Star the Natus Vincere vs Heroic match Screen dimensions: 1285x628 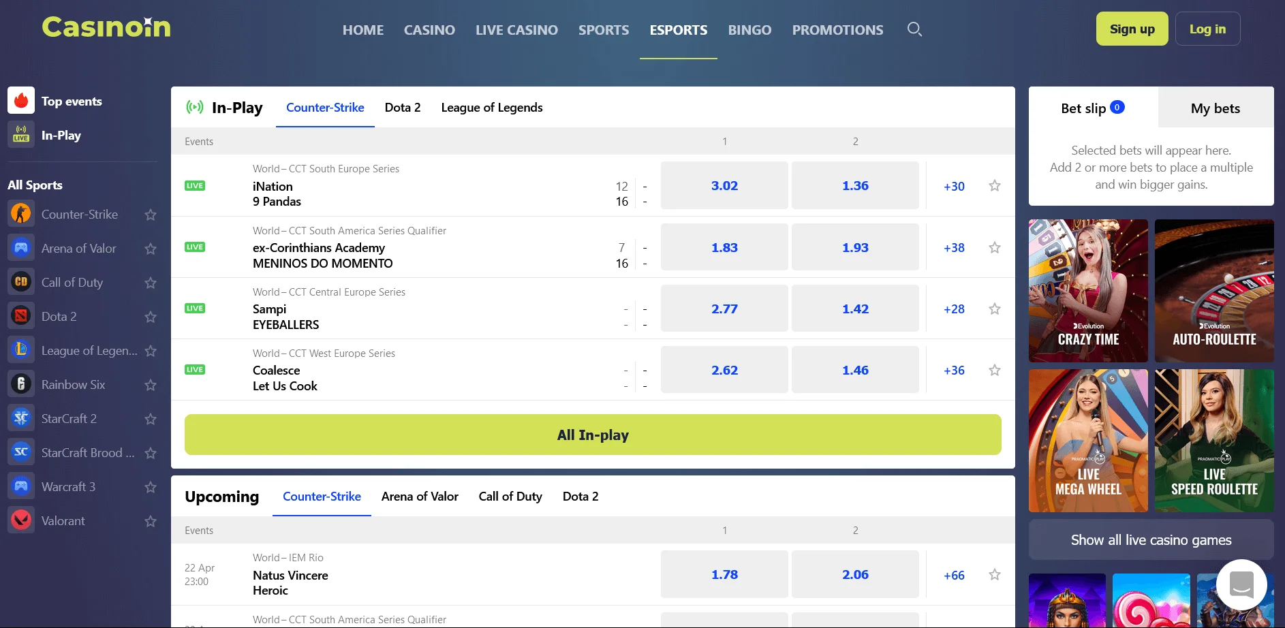995,574
